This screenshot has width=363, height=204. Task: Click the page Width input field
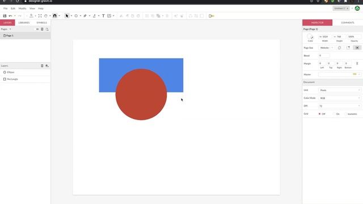(x=325, y=36)
